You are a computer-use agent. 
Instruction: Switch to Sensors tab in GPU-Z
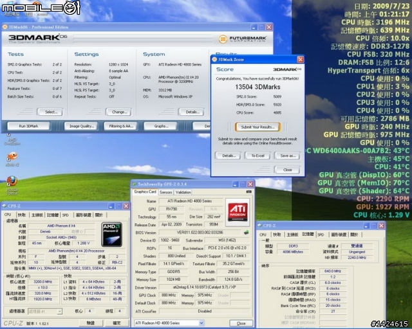166,192
